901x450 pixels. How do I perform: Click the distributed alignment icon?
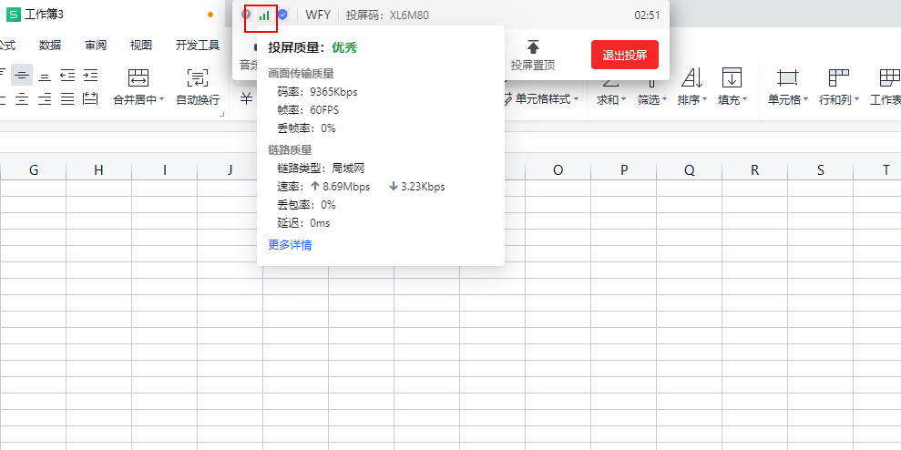pos(90,99)
